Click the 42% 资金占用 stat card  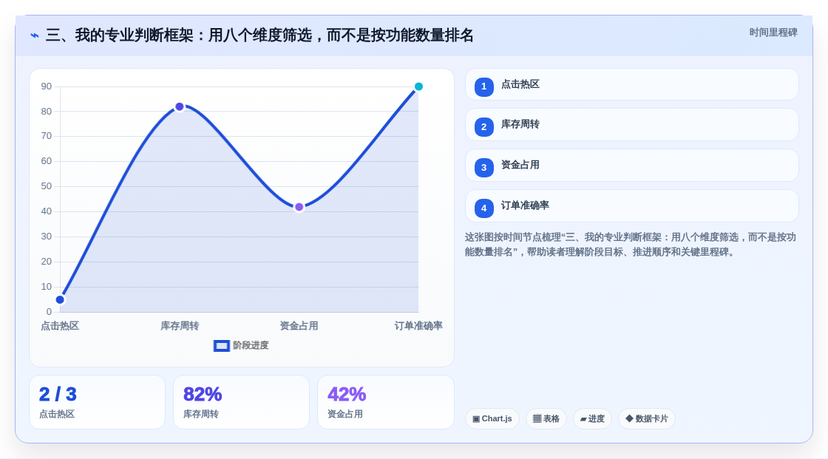point(385,402)
